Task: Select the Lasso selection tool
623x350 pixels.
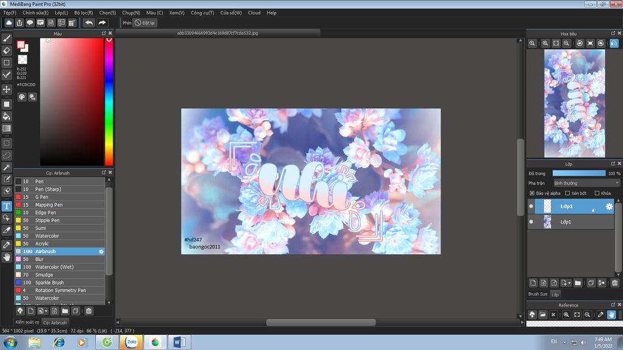Action: tap(7, 155)
